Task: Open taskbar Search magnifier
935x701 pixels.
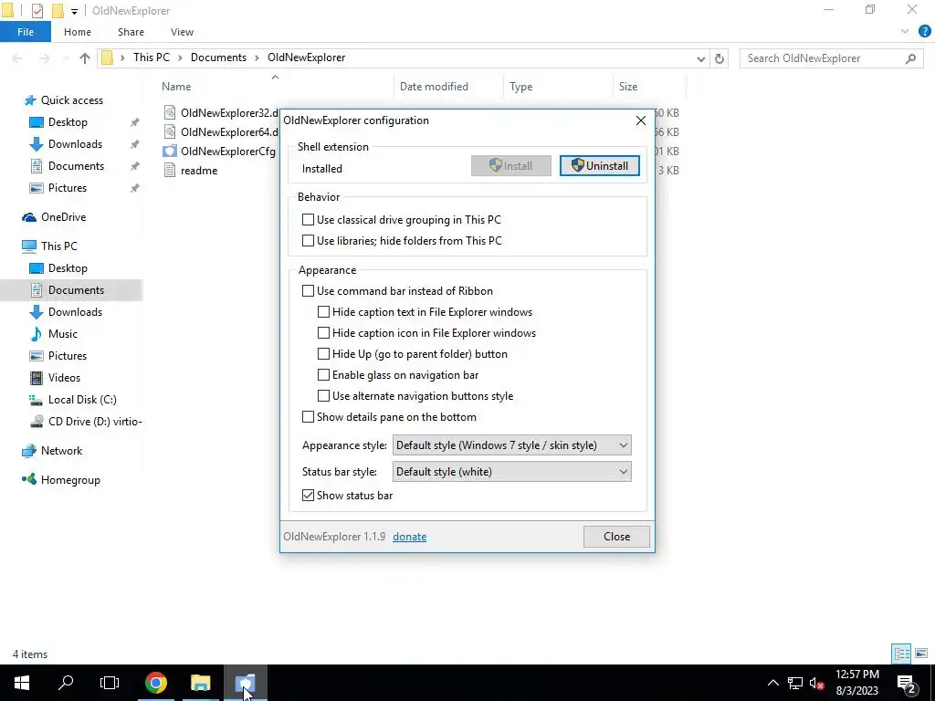Action: point(66,683)
